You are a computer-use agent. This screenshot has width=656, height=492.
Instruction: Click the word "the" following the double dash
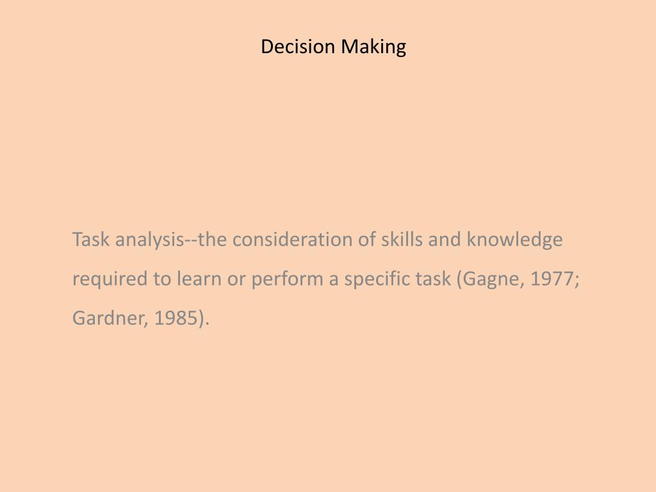click(x=212, y=240)
